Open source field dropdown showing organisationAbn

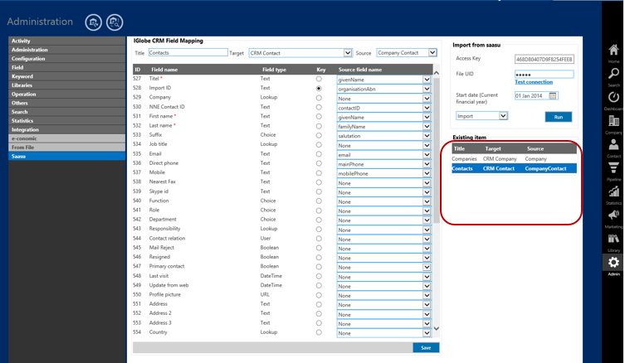383,90
